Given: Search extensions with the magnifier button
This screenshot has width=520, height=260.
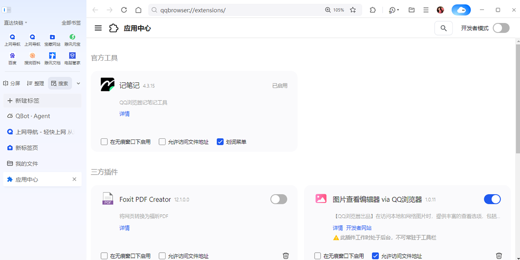Looking at the screenshot, I should [x=443, y=28].
